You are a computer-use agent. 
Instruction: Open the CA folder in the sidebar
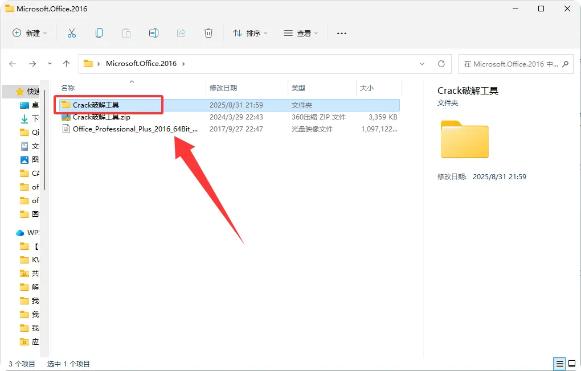pyautogui.click(x=29, y=174)
